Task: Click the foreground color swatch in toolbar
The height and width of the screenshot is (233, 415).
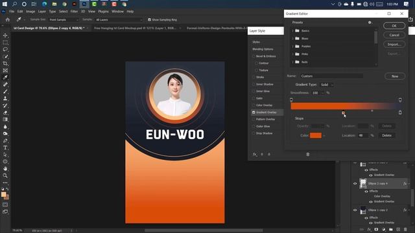Action: pyautogui.click(x=3, y=195)
